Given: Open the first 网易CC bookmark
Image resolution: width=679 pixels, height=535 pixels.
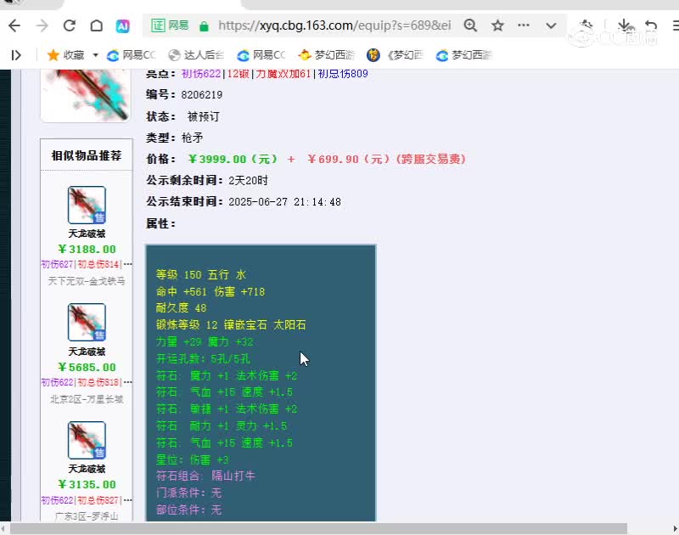Looking at the screenshot, I should pyautogui.click(x=131, y=55).
